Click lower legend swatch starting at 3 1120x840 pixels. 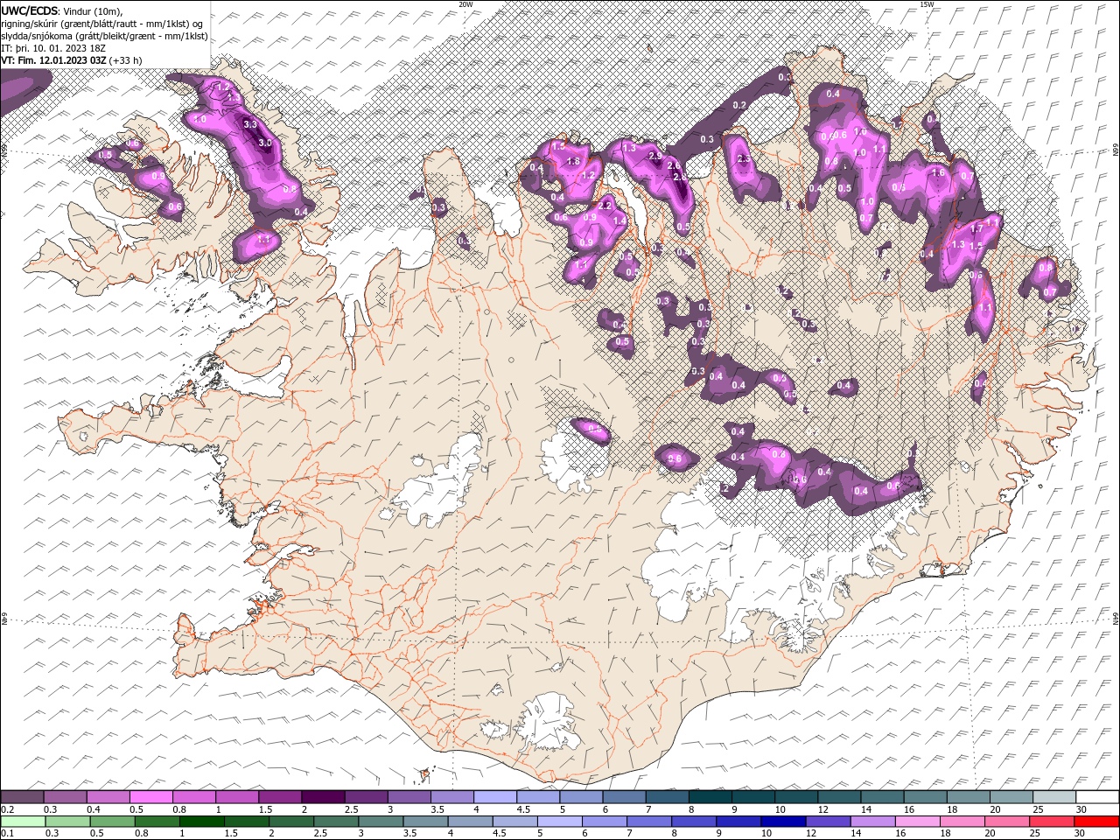(381, 822)
